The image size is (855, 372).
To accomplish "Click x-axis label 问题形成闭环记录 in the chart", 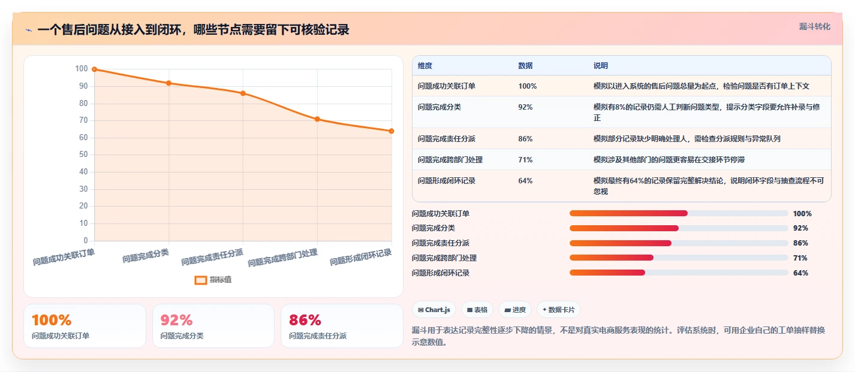I will pos(361,258).
